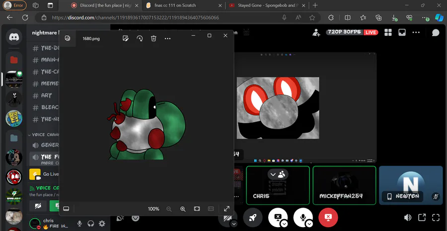Image resolution: width=447 pixels, height=231 pixels.
Task: Open Photos gallery icon beside file name
Action: pyautogui.click(x=68, y=38)
